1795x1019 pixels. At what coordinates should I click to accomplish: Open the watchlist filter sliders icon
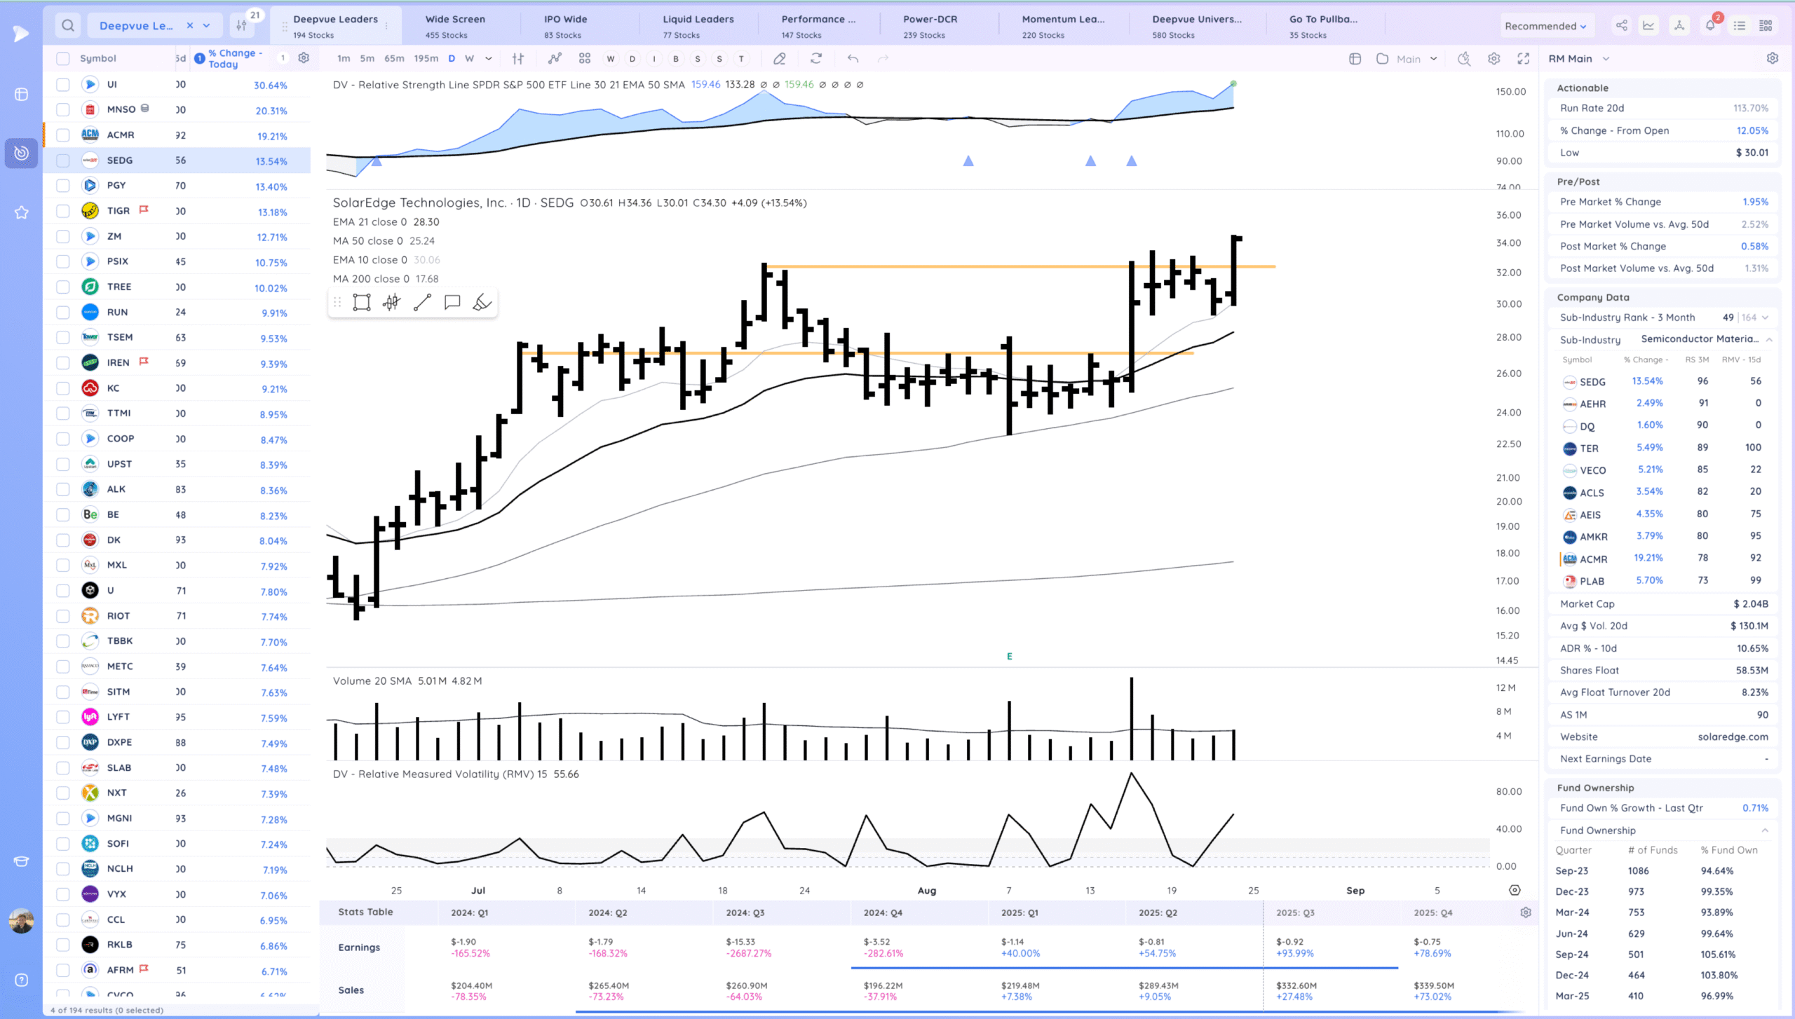pos(241,26)
